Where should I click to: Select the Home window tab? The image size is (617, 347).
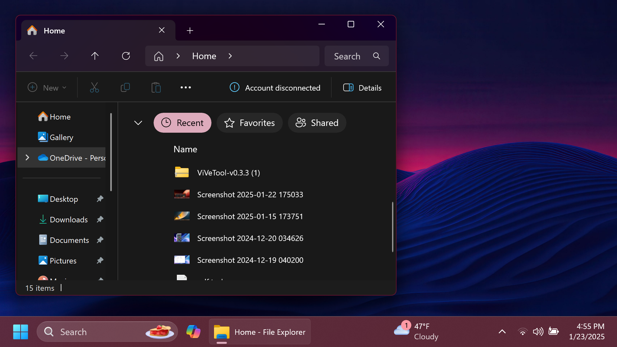[98, 31]
